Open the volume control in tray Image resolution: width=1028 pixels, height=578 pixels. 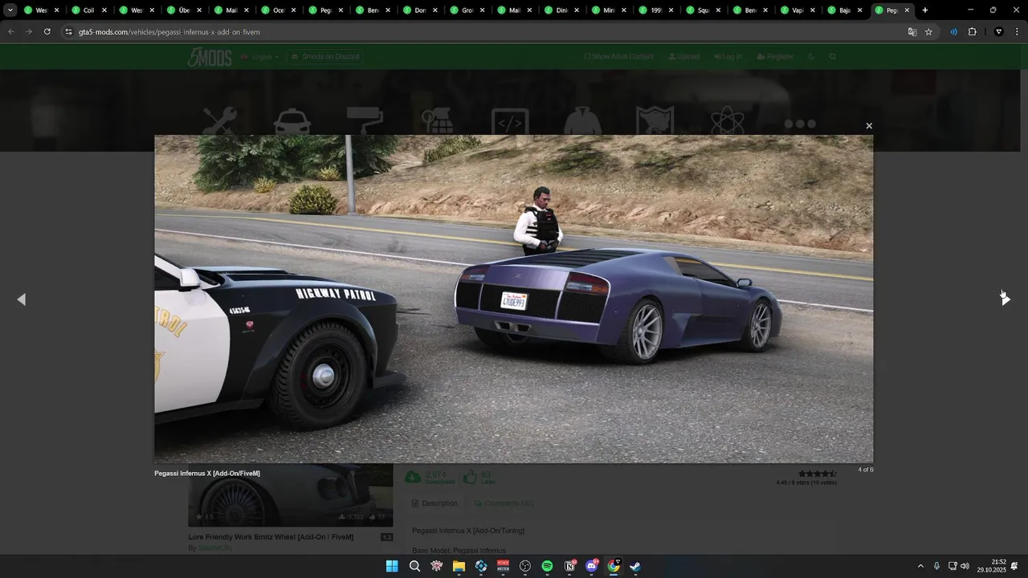tap(965, 566)
